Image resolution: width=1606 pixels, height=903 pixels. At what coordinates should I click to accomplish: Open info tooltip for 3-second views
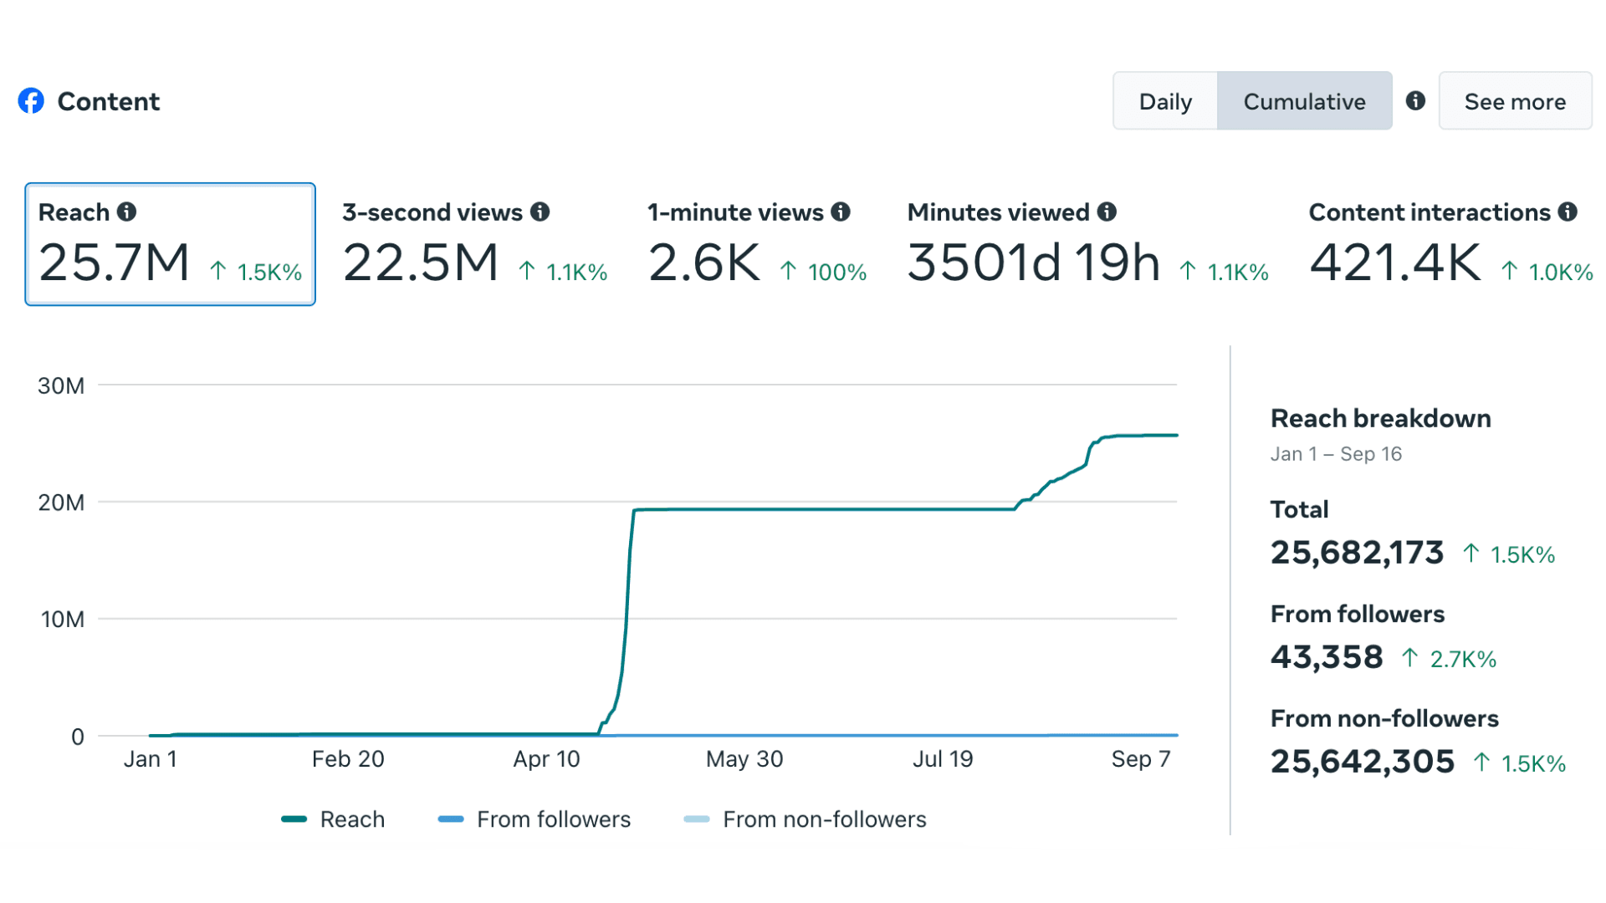(x=540, y=212)
